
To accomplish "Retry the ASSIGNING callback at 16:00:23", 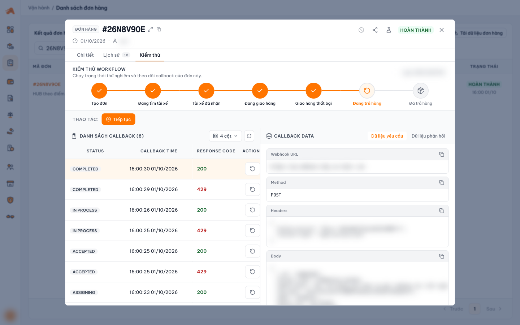I will coord(252,292).
